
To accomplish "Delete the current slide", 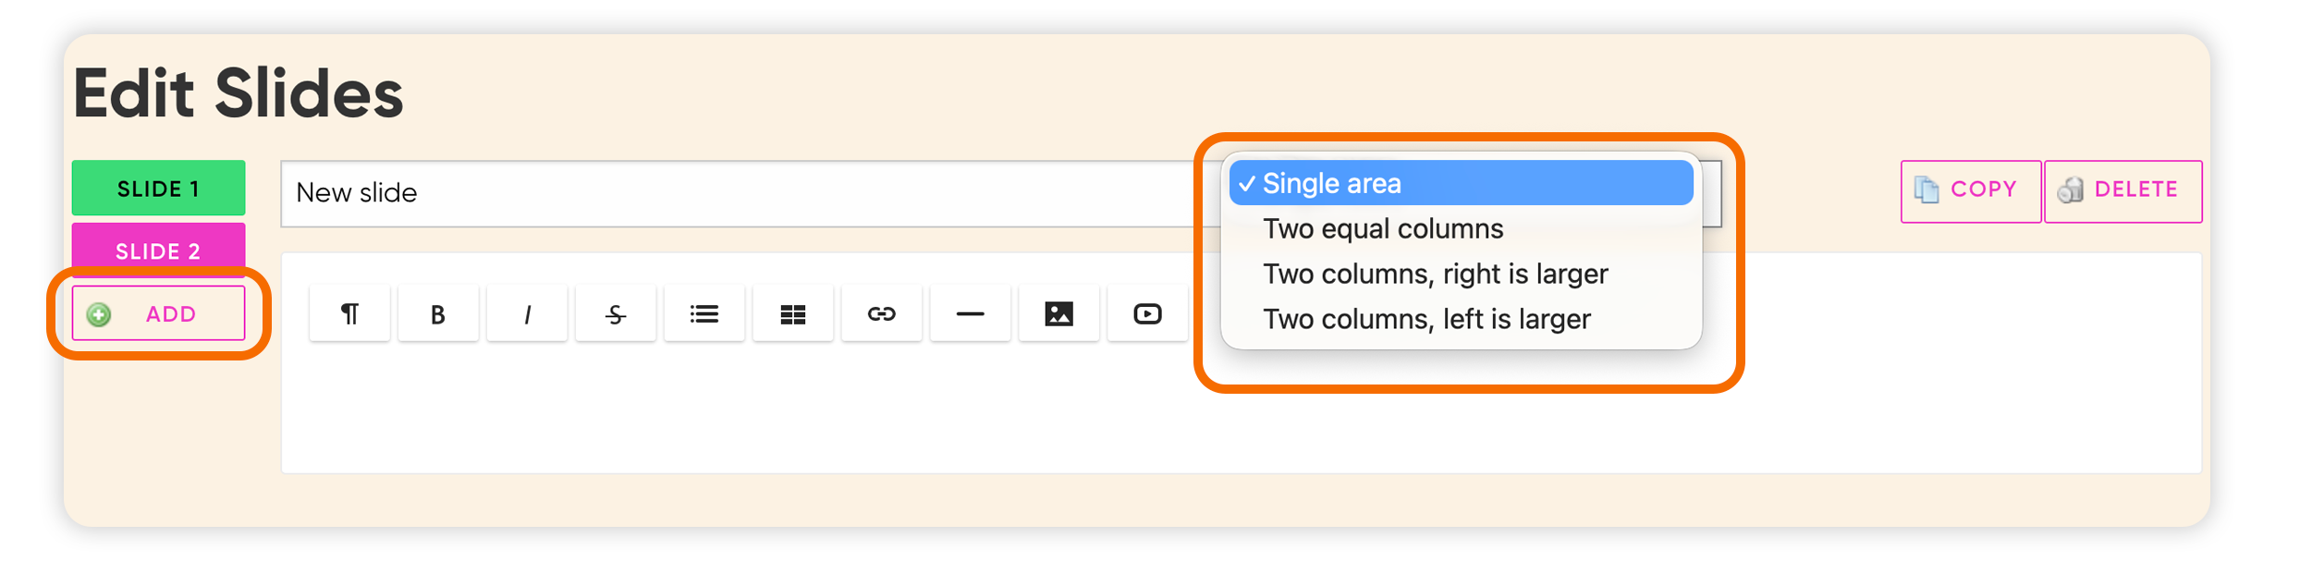I will coord(2123,190).
